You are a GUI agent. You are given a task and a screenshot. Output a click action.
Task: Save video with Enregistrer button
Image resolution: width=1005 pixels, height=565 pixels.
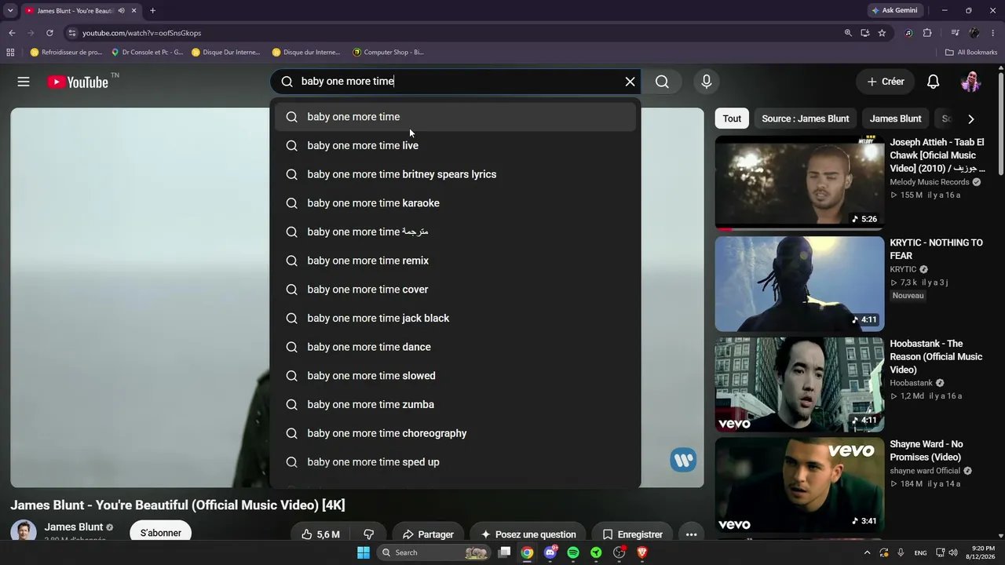pyautogui.click(x=632, y=534)
